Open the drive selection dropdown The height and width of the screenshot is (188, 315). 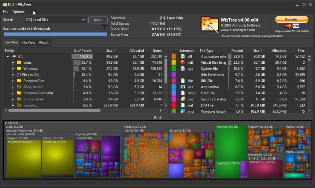pyautogui.click(x=83, y=20)
